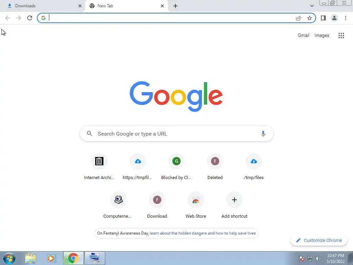
Task: Open the Blocked by Cl... shortcut
Action: pyautogui.click(x=176, y=167)
